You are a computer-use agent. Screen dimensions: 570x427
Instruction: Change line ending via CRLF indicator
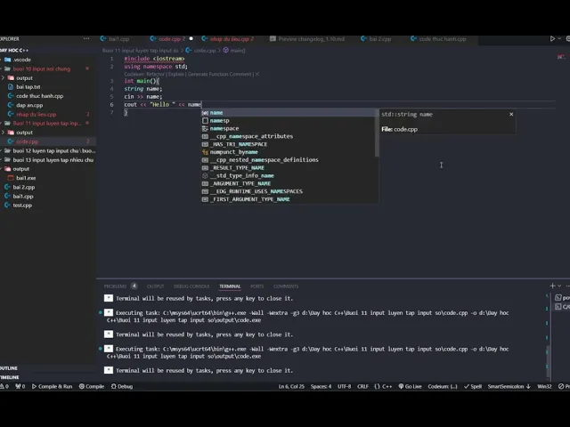(x=362, y=386)
